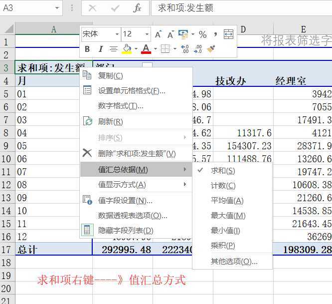The image size is (332, 304).
Task: Toggle Italic formatting in mini toolbar
Action: (x=101, y=49)
